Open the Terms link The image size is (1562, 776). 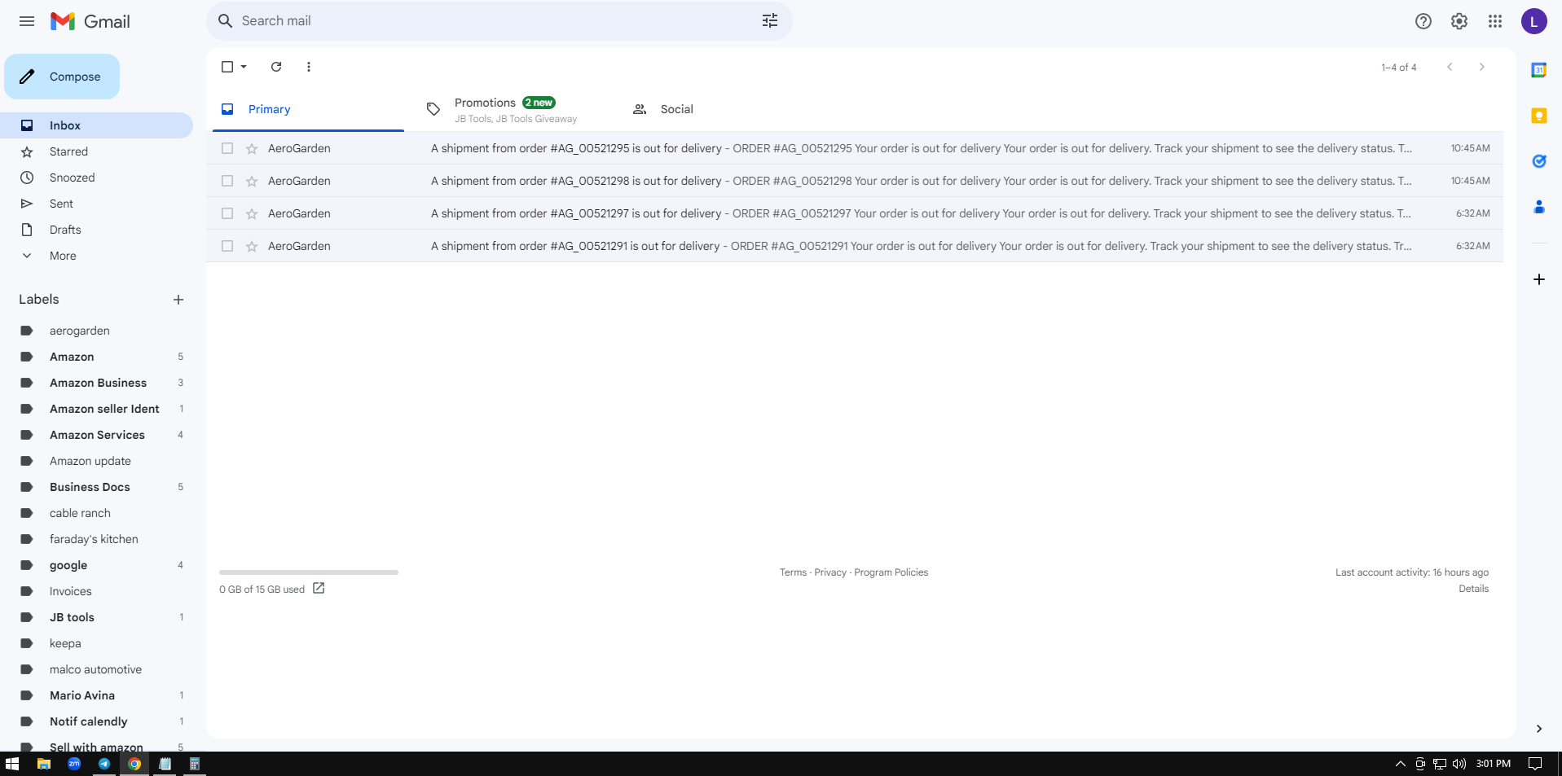pyautogui.click(x=793, y=572)
